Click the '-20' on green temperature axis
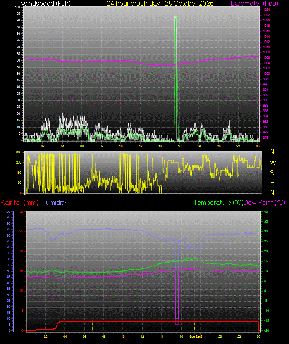The image size is (289, 344). point(265,330)
